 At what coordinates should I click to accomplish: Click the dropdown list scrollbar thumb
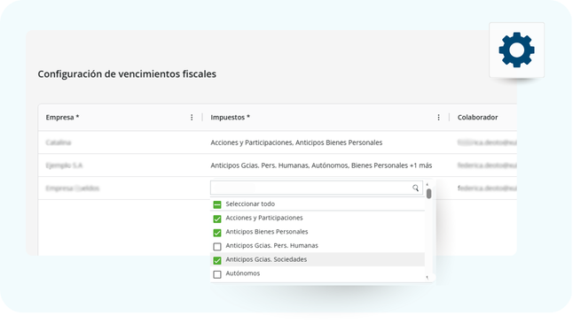pos(428,194)
